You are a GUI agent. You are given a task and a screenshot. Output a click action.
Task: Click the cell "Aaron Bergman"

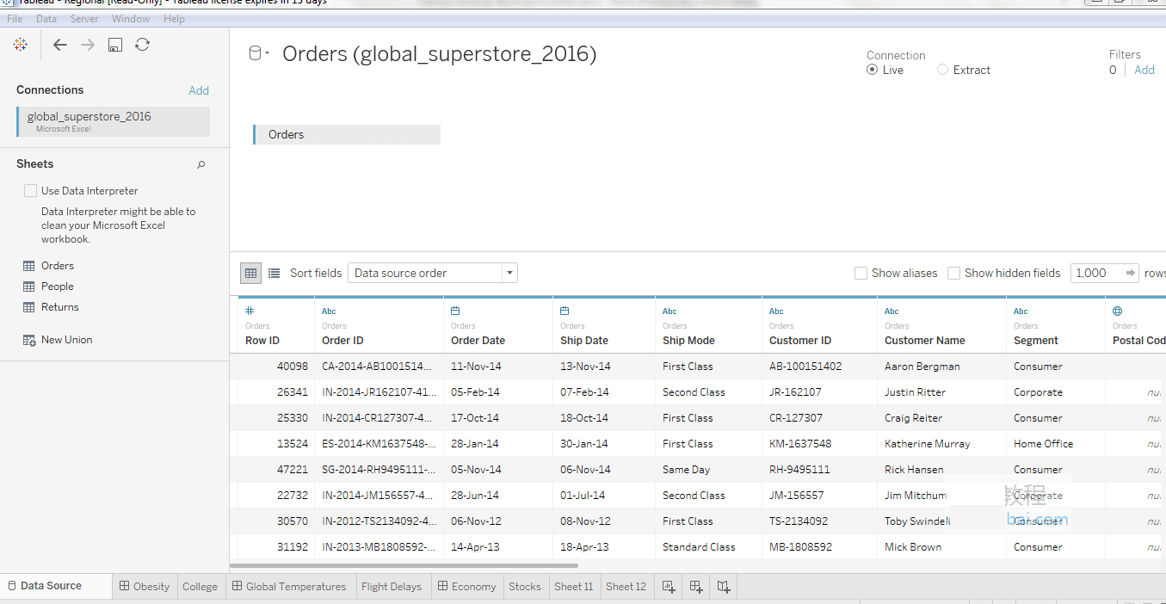pyautogui.click(x=922, y=367)
